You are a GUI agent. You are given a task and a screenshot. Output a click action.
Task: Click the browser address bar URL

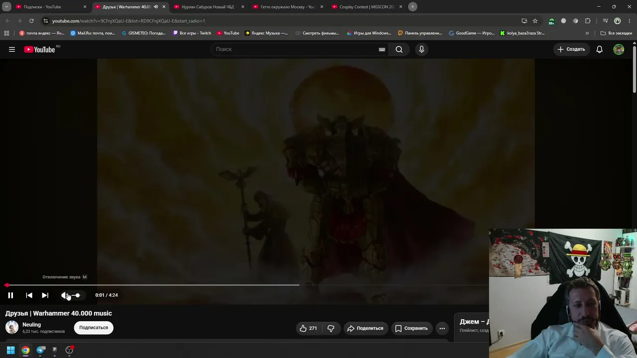pyautogui.click(x=128, y=21)
